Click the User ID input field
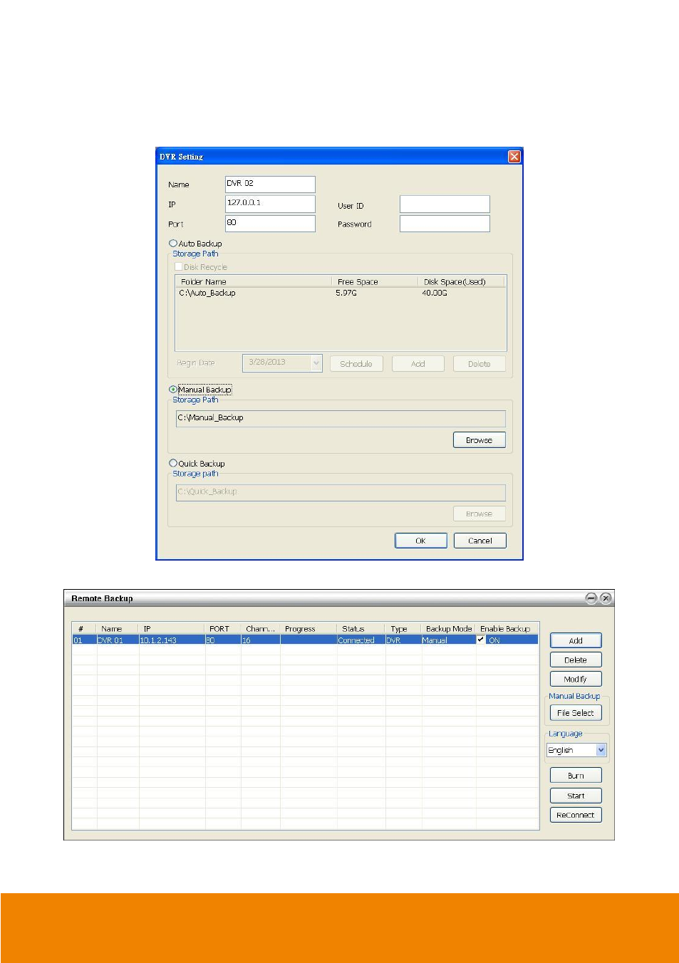Viewport: 679px width, 963px height. point(445,204)
